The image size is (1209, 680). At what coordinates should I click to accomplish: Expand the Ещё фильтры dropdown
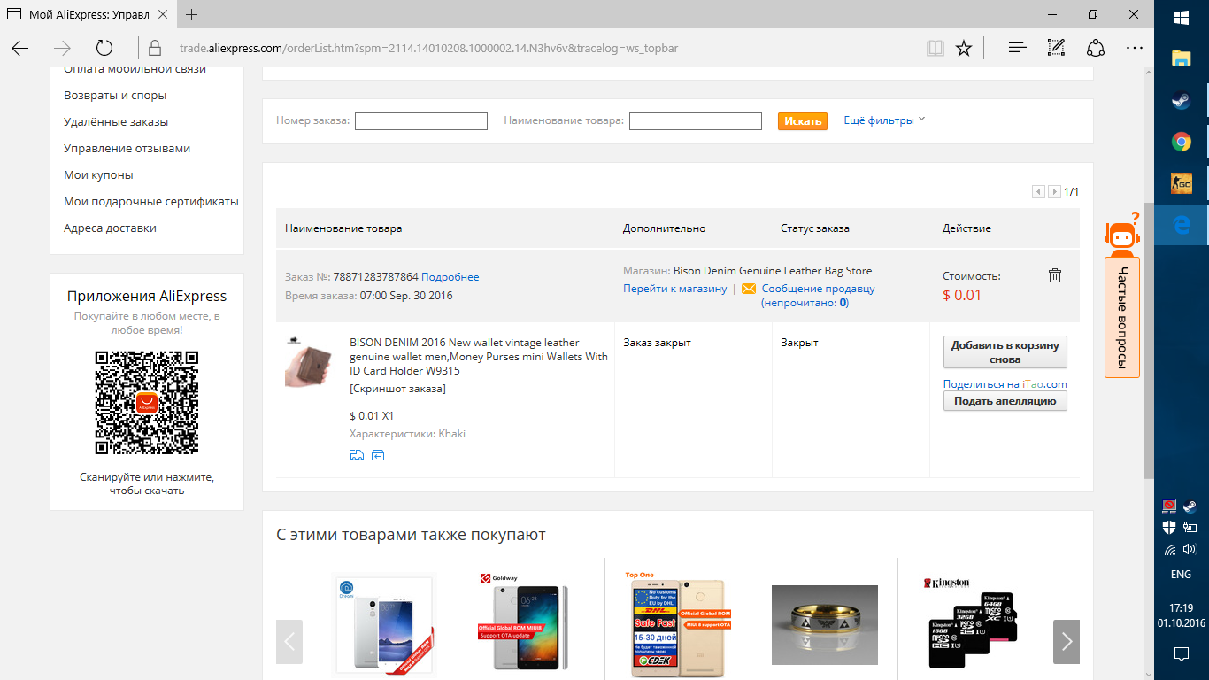[884, 120]
